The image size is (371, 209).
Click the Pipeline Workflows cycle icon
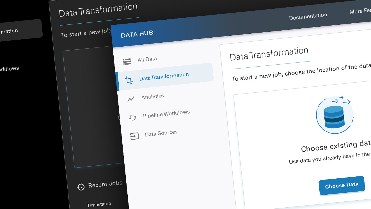[x=132, y=117]
